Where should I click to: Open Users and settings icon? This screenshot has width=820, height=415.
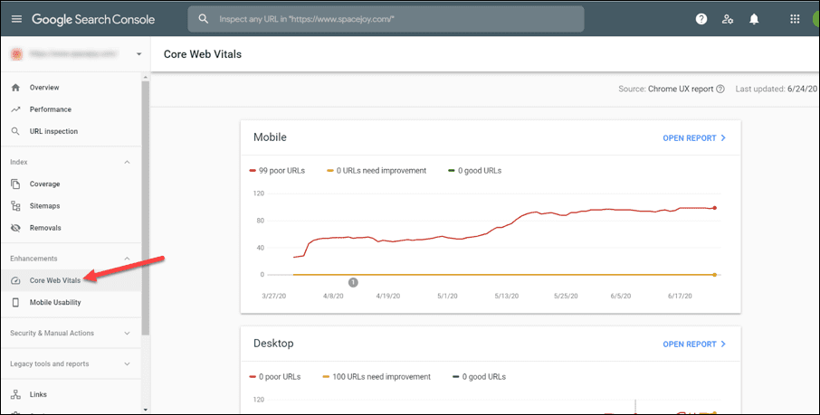(728, 19)
